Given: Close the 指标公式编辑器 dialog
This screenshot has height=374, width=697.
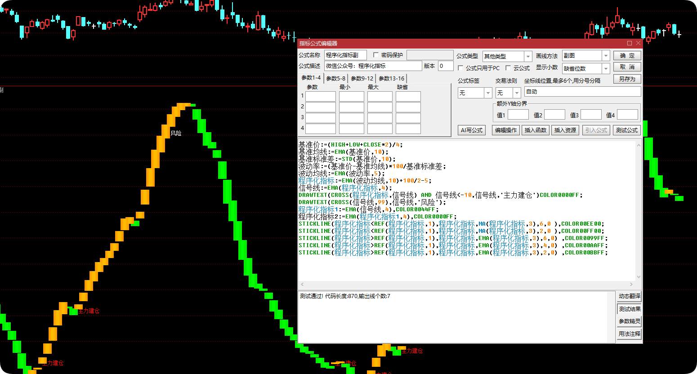Looking at the screenshot, I should coord(638,43).
